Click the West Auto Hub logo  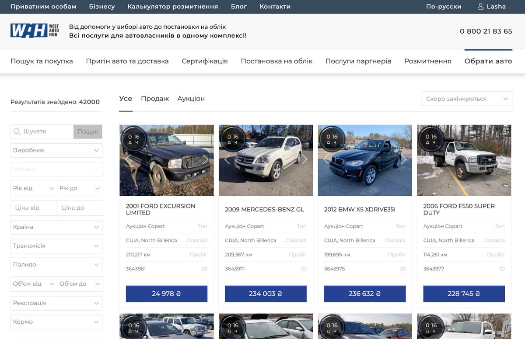click(35, 31)
